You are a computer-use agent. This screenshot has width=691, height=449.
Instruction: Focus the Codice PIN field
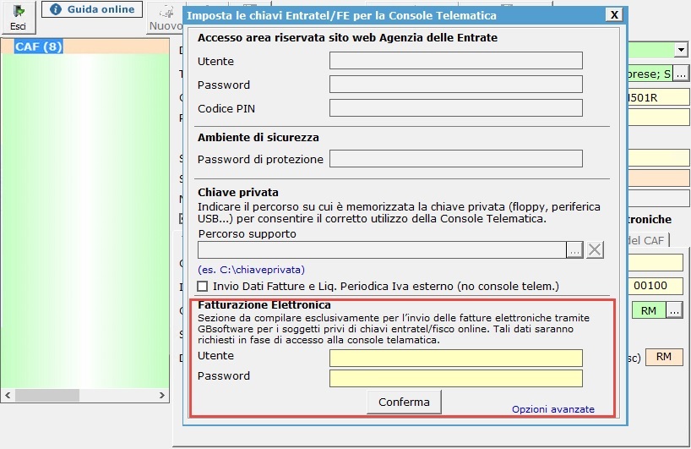[x=455, y=108]
